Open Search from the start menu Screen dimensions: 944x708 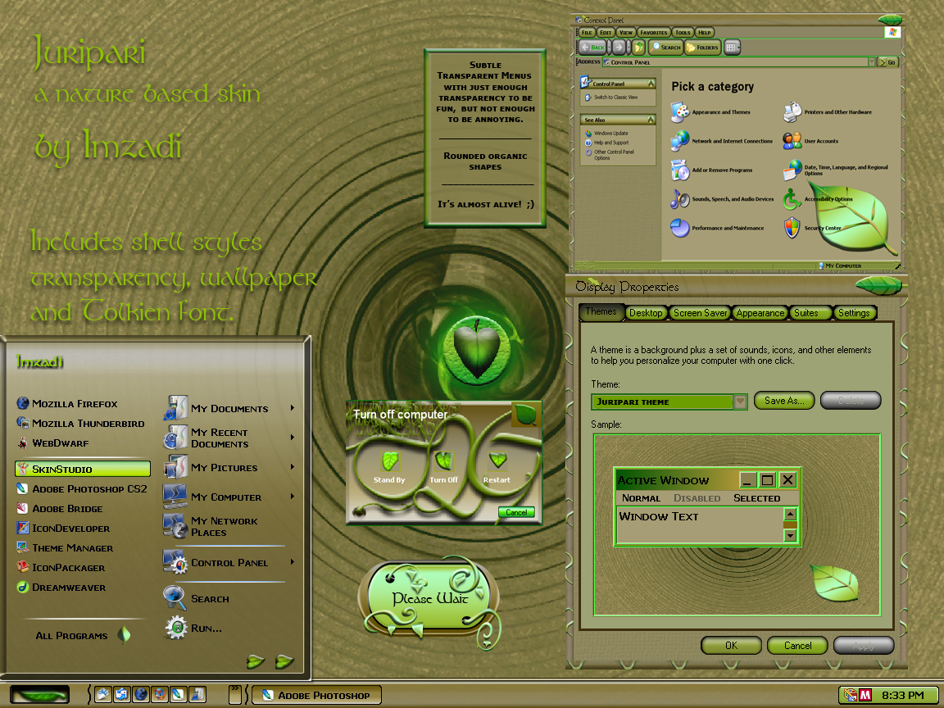(197, 598)
